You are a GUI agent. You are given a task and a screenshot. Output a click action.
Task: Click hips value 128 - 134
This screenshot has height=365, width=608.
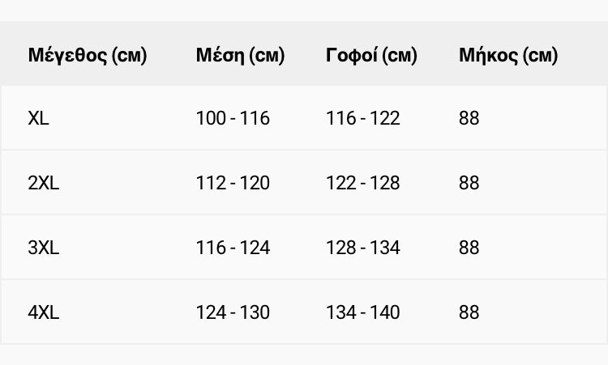[363, 248]
